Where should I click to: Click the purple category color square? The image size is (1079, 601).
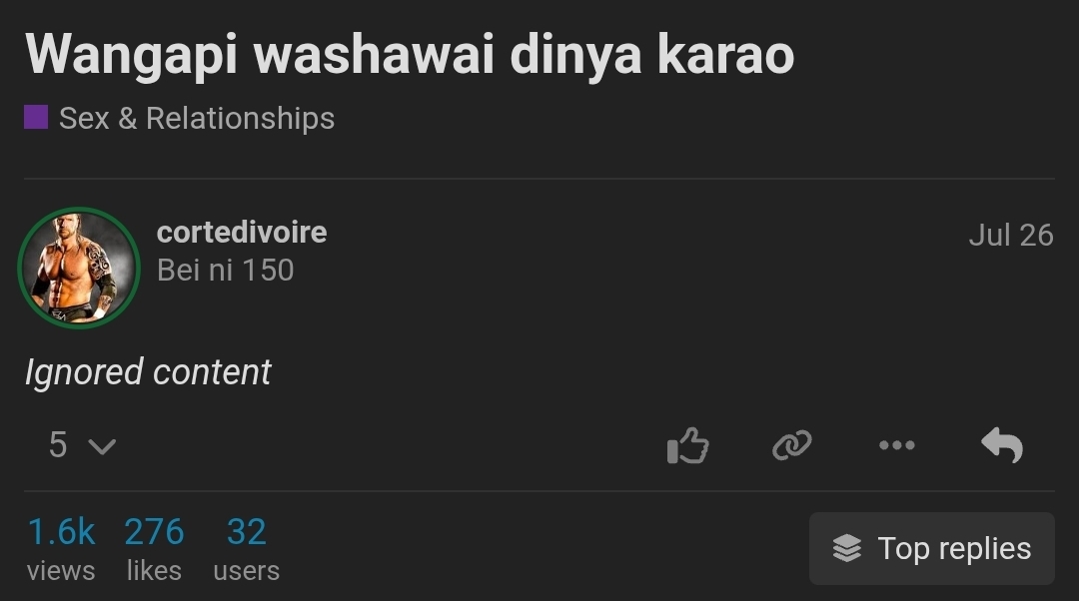click(36, 117)
